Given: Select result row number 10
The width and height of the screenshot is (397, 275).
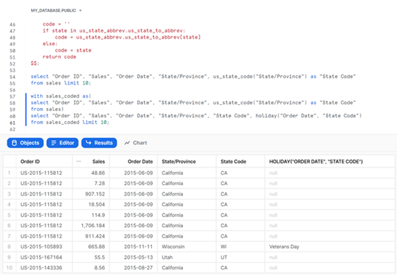Looking at the screenshot, I should pyautogui.click(x=9, y=268).
